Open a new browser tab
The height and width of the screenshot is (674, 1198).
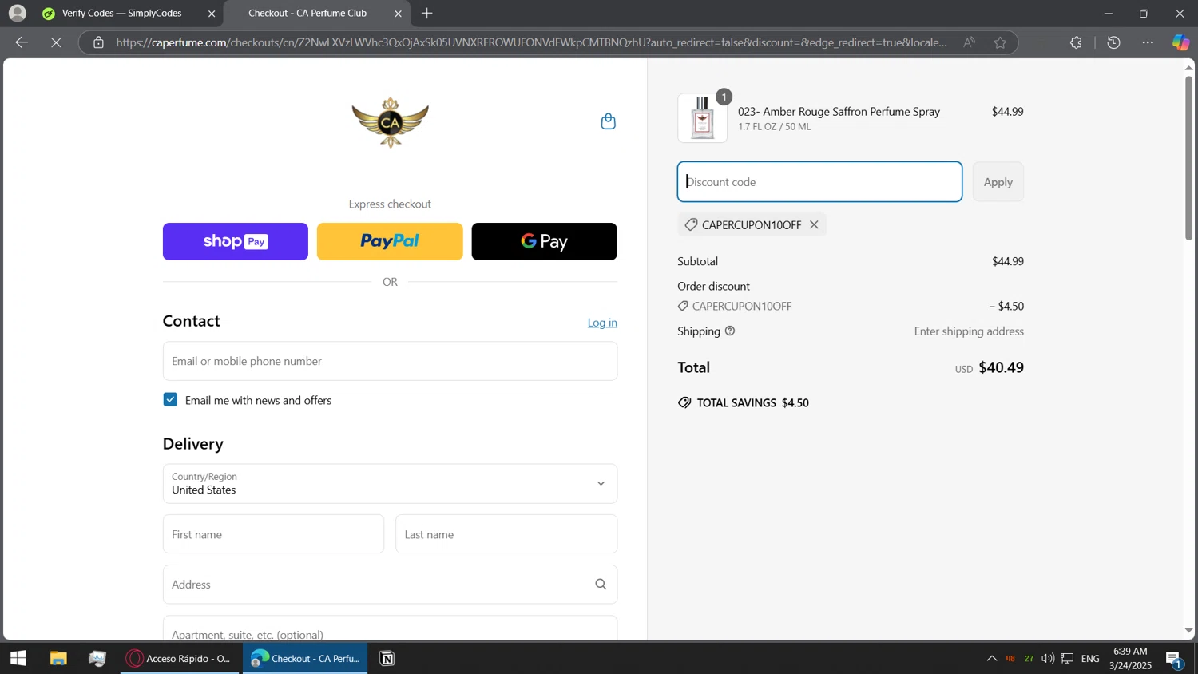427,13
